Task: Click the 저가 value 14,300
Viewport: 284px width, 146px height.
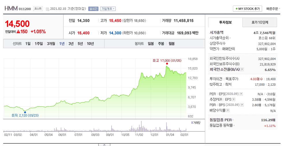Action: coord(115,33)
